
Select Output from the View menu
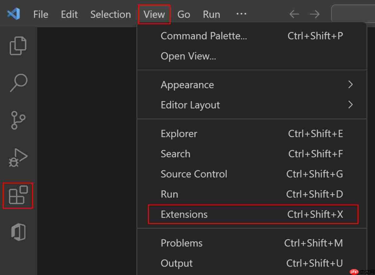(177, 263)
